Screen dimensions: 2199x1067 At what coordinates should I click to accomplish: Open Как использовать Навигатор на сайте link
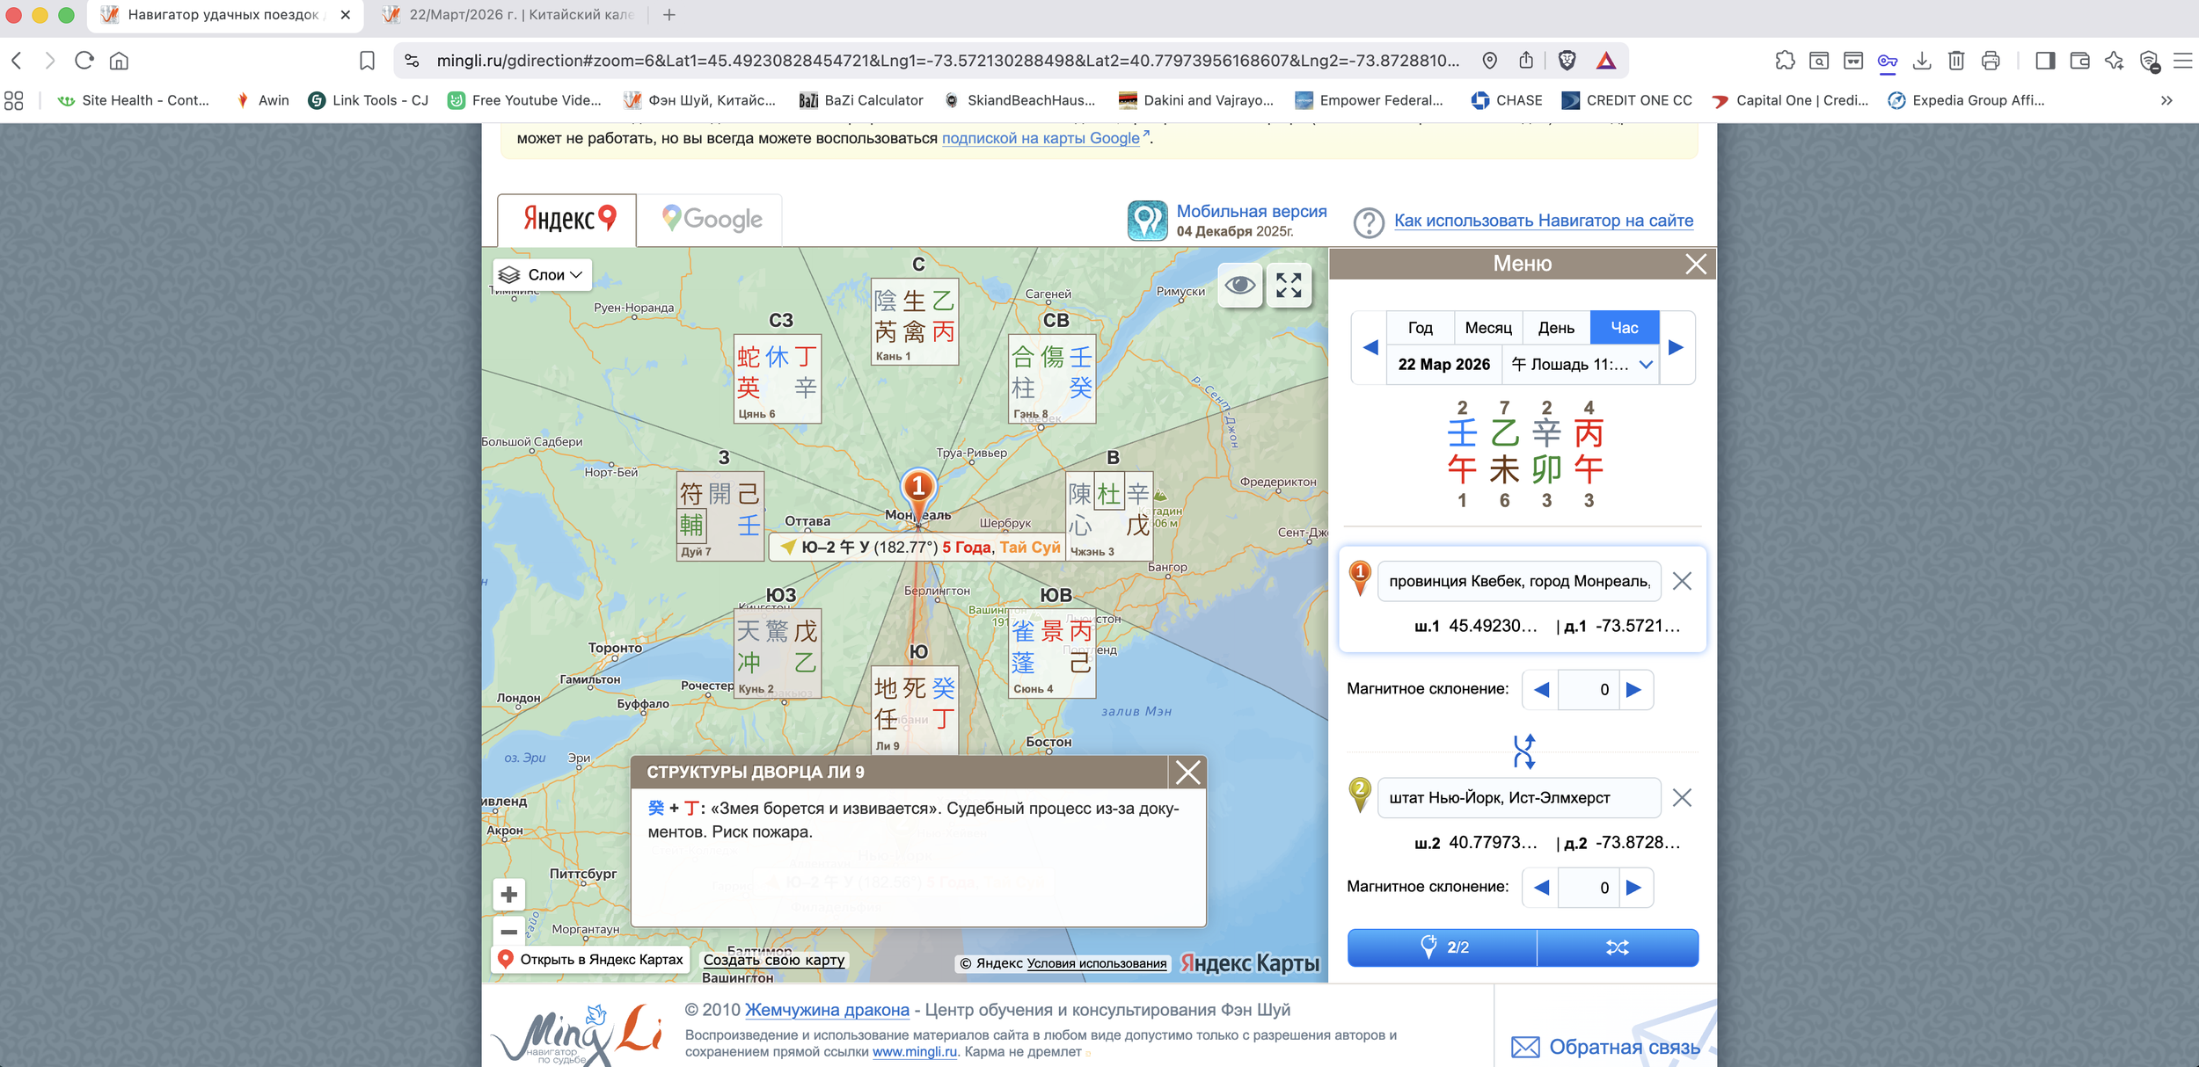(1543, 221)
